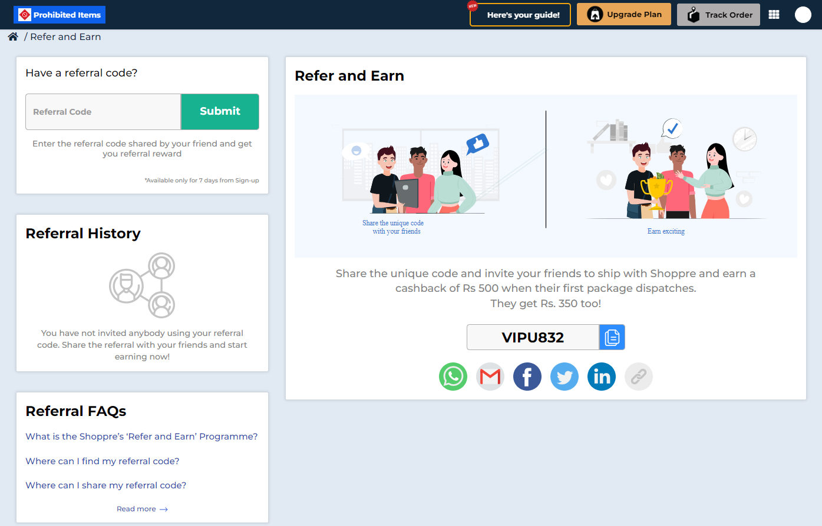
Task: Open the apps grid menu
Action: (774, 15)
